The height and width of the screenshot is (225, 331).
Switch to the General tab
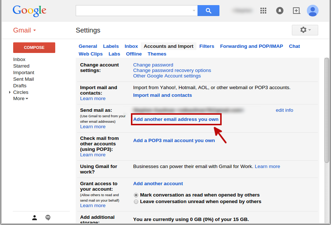point(88,46)
